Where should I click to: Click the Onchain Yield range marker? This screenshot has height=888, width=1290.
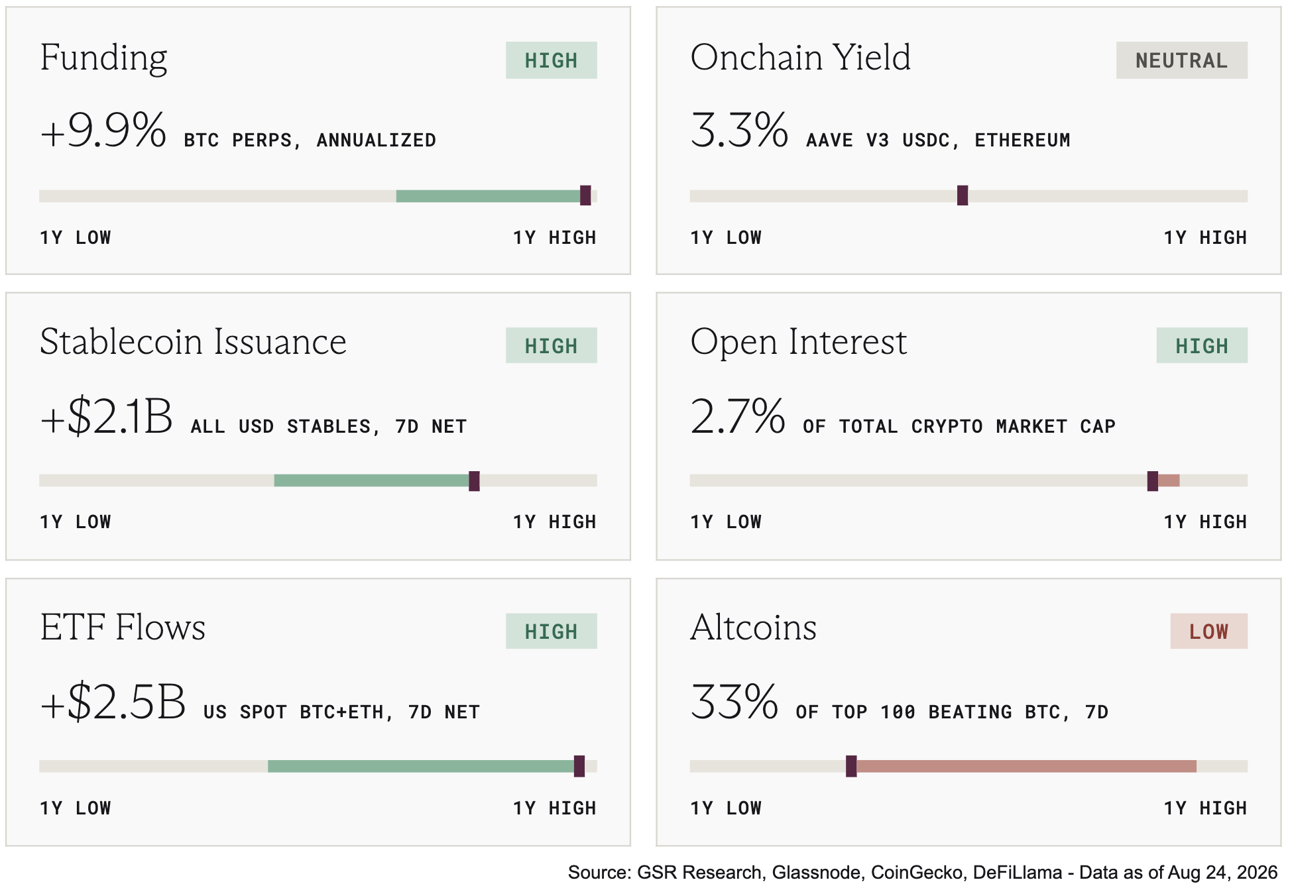click(963, 195)
